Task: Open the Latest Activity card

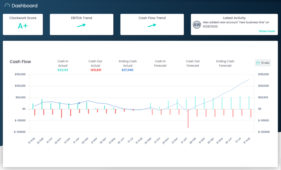Action: pos(234,18)
